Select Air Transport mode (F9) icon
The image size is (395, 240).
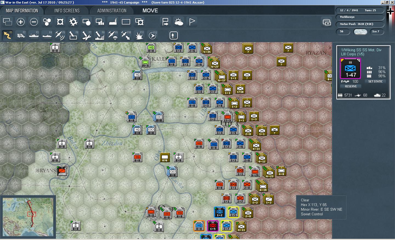(x=113, y=35)
